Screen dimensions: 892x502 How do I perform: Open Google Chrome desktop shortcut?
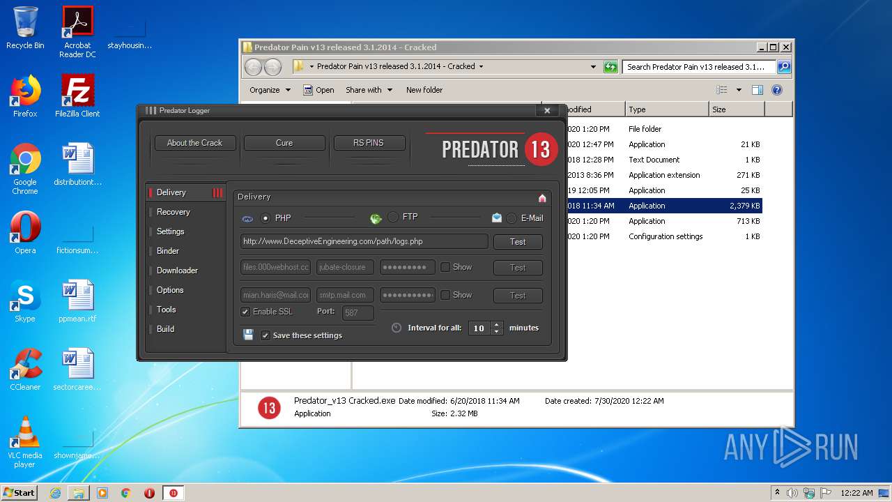[x=25, y=169]
